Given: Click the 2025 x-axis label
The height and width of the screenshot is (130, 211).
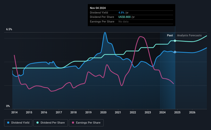Looking at the screenshot, I should point(177,112).
